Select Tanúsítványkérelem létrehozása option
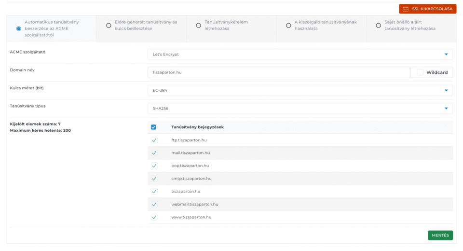The image size is (463, 251). [x=198, y=26]
